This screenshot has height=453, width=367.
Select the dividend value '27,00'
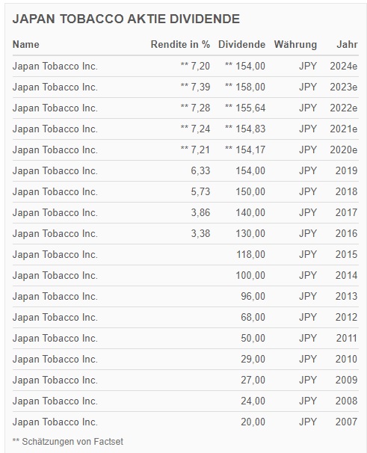(253, 380)
